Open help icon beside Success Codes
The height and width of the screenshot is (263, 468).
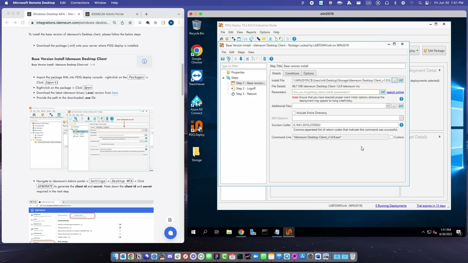[x=401, y=125]
